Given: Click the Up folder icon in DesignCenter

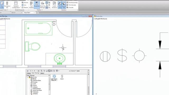Looking at the screenshot, I should coord(39,71).
